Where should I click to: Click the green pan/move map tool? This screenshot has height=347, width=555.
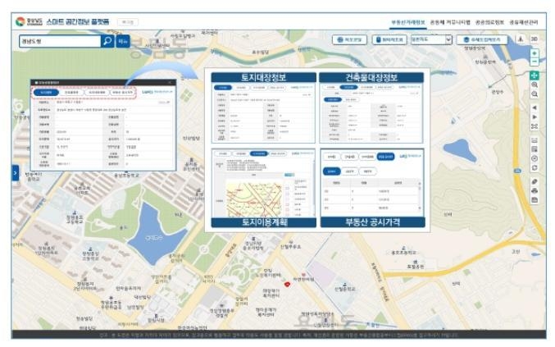(x=535, y=75)
